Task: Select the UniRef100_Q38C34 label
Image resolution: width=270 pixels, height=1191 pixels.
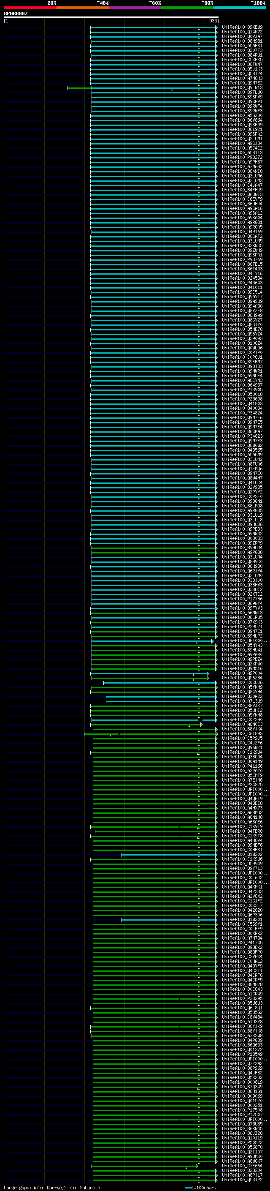Action: tap(242, 757)
